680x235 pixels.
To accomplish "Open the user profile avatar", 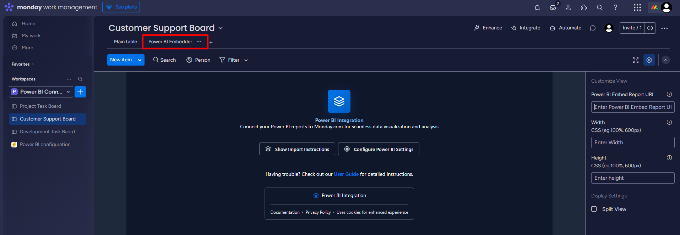I will pyautogui.click(x=667, y=7).
